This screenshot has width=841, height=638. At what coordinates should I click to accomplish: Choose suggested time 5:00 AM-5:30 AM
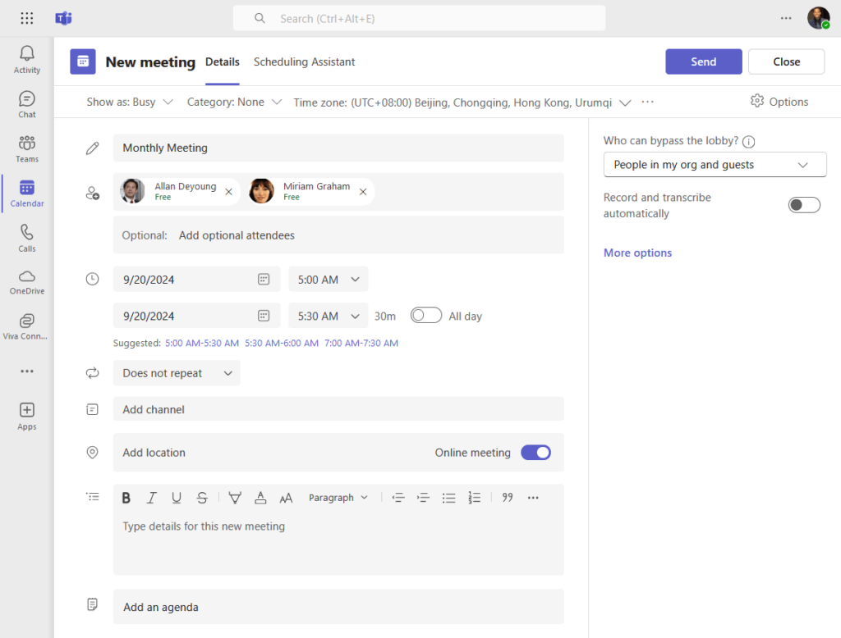[202, 343]
